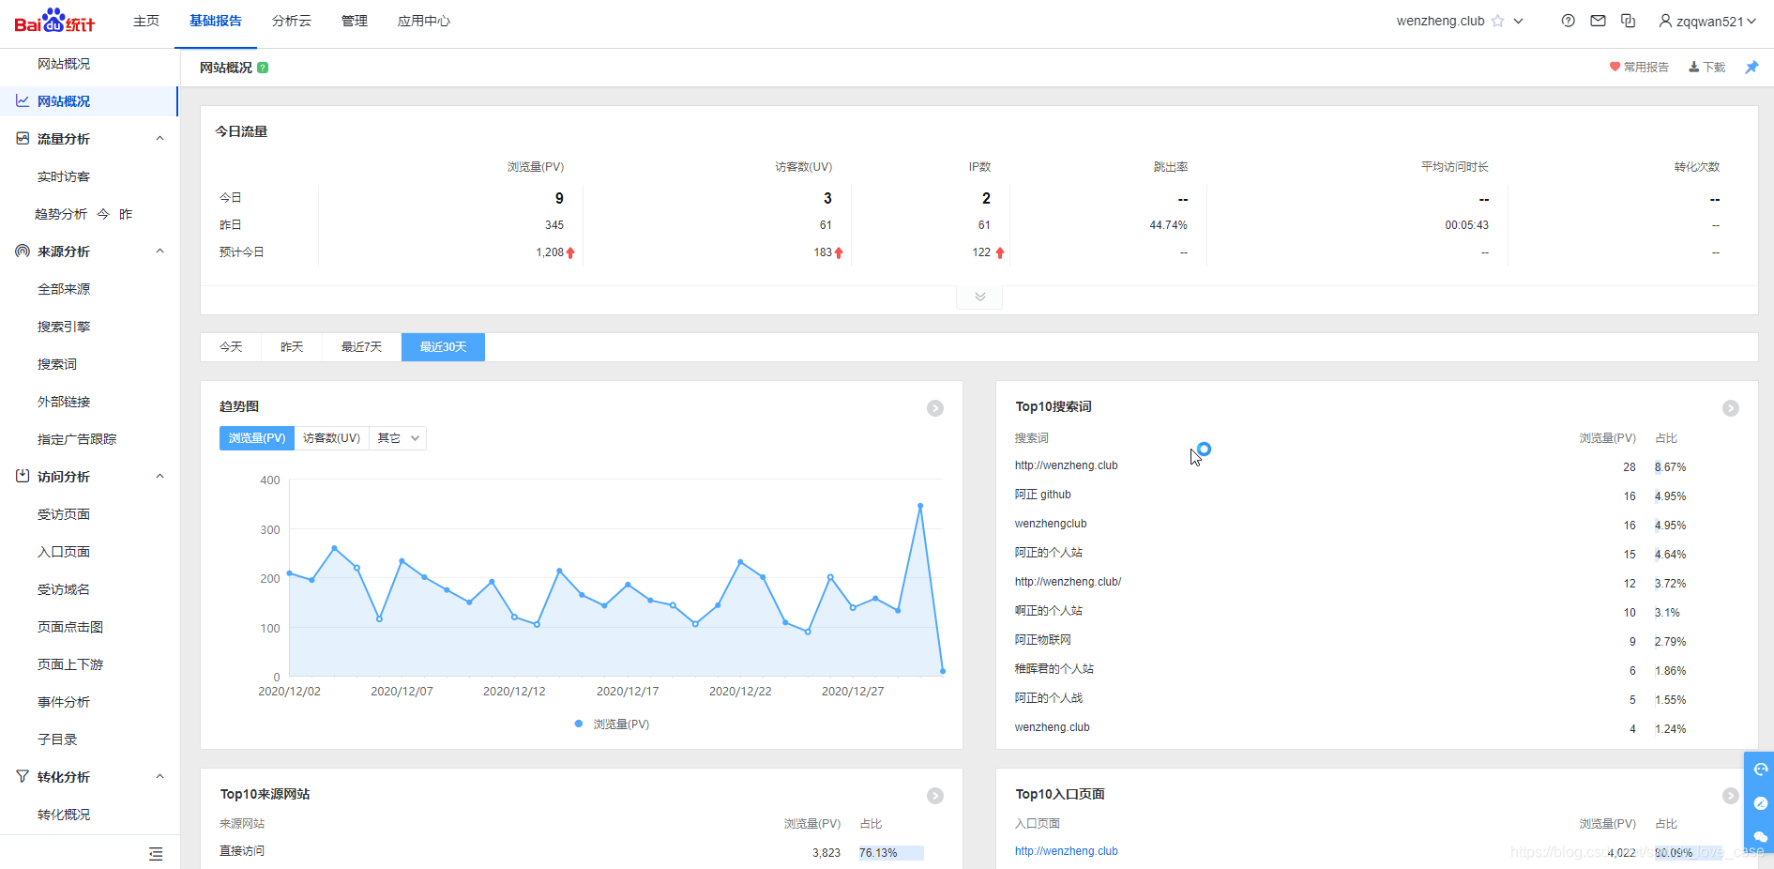Open the 其它 metric dropdown
Image resolution: width=1774 pixels, height=869 pixels.
pyautogui.click(x=398, y=438)
